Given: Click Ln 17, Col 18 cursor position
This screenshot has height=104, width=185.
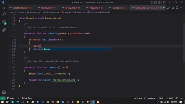Looking at the screenshot, I should [x=139, y=98].
